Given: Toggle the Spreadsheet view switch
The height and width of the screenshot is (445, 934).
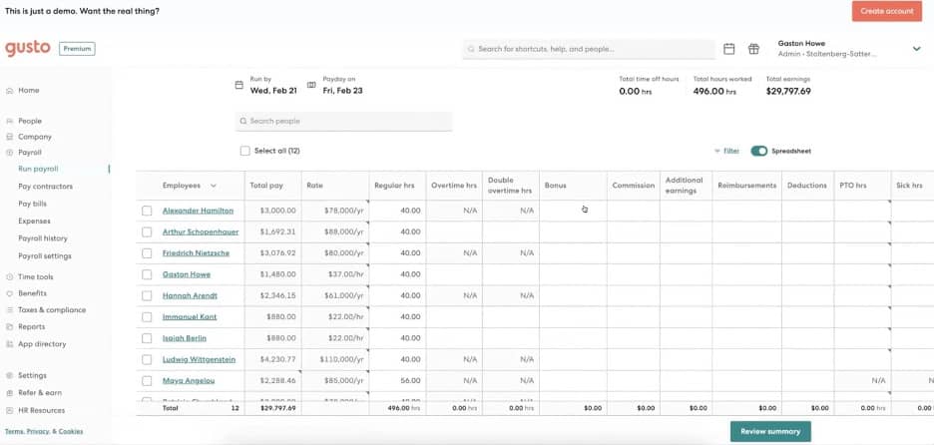Looking at the screenshot, I should click(x=759, y=151).
